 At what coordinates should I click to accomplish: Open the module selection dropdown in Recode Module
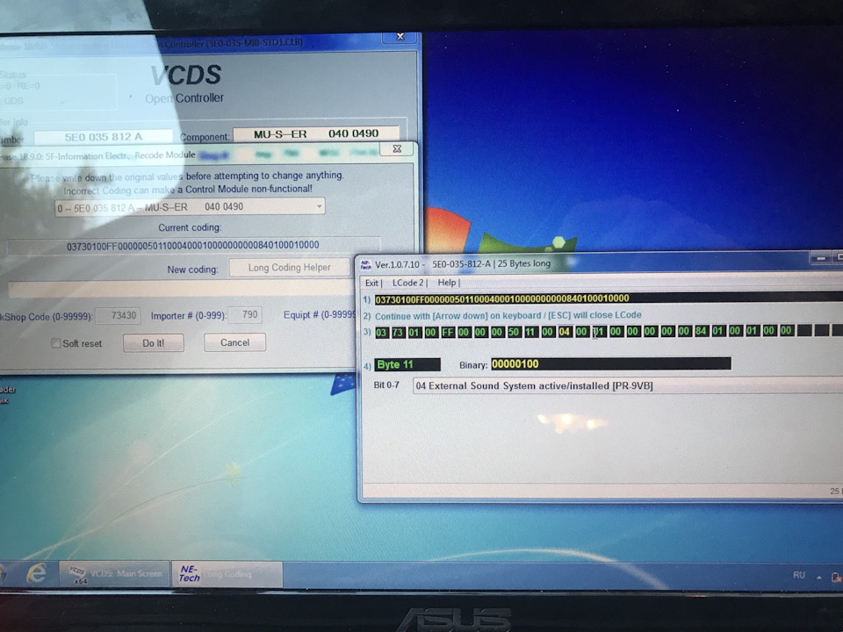pos(319,206)
